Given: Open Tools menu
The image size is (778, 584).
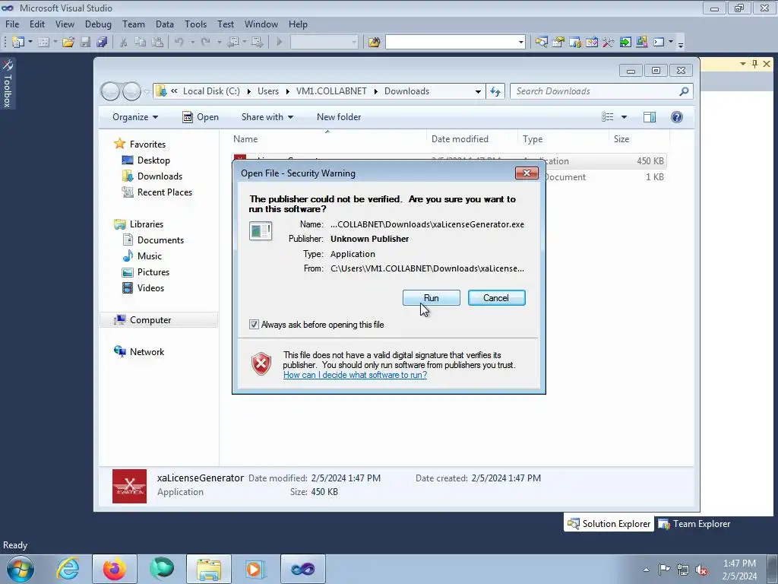Looking at the screenshot, I should [195, 24].
